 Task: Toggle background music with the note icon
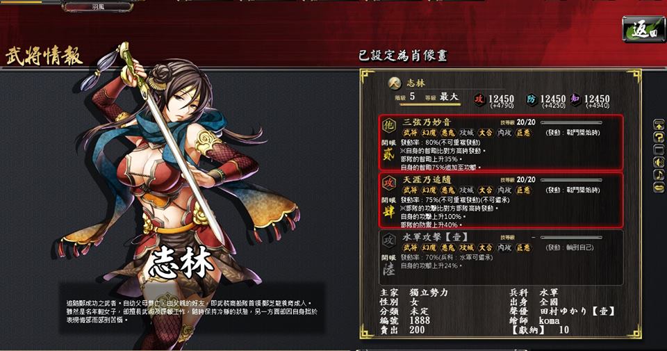[659, 174]
